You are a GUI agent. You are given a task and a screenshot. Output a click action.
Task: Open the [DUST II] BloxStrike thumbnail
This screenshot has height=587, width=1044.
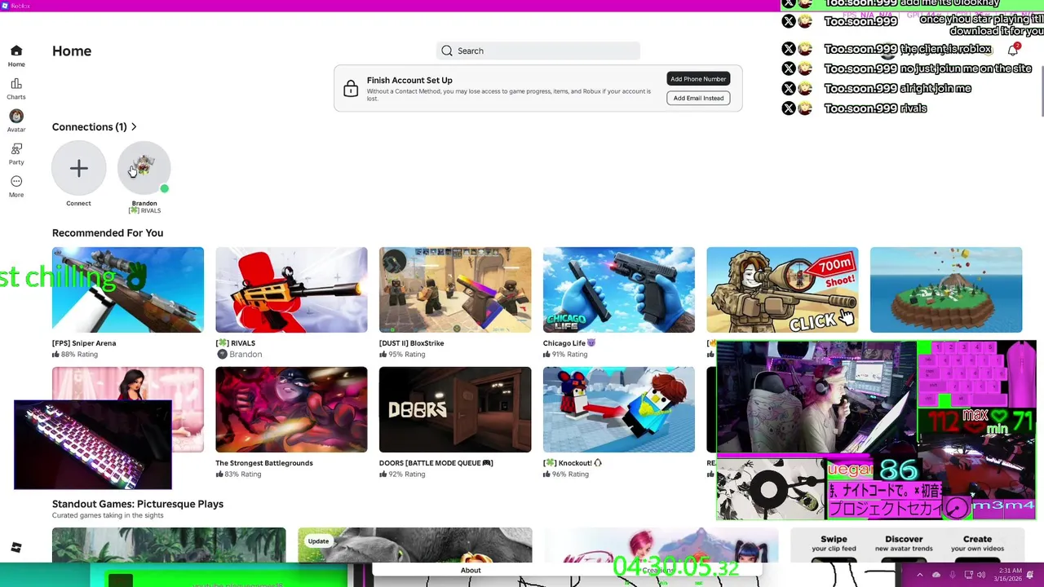(455, 289)
